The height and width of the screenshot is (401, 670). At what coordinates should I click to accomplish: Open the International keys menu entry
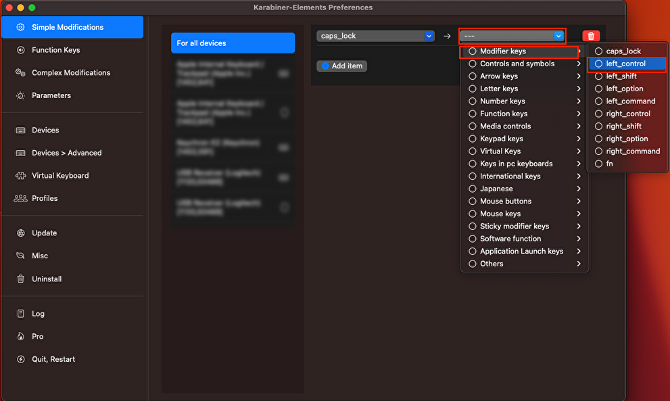(524, 176)
